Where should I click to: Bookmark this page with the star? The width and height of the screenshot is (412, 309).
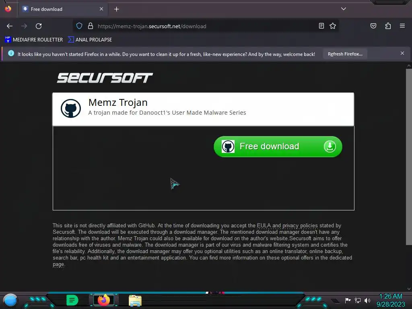(x=333, y=26)
